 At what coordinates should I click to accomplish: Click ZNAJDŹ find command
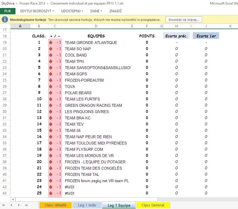click(115, 11)
